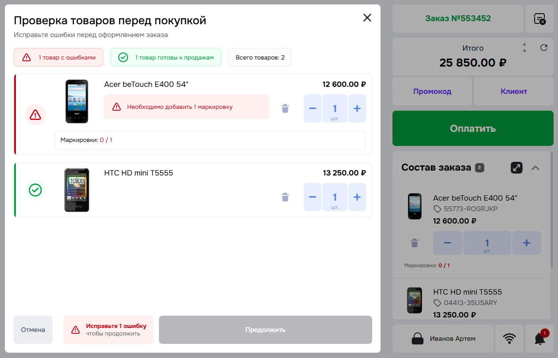Click the green checkmark icon beside HTC row
This screenshot has width=558, height=358.
click(35, 190)
